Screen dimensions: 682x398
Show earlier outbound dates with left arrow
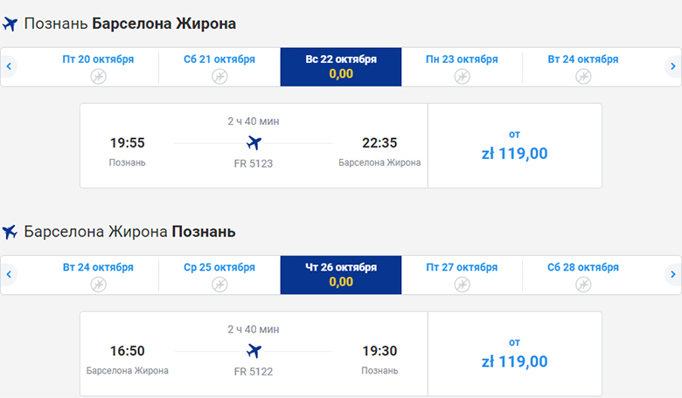pyautogui.click(x=9, y=66)
